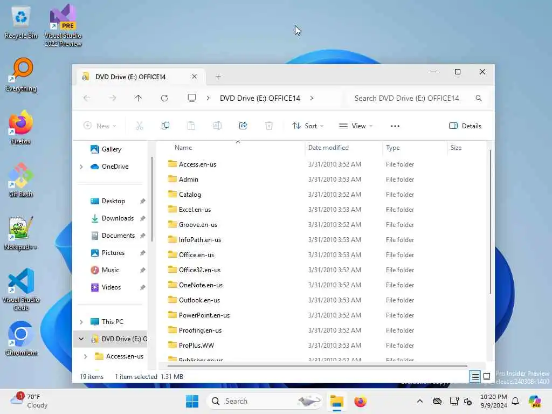
Task: Collapse the DVD Drive (E:) tree node
Action: 81,339
